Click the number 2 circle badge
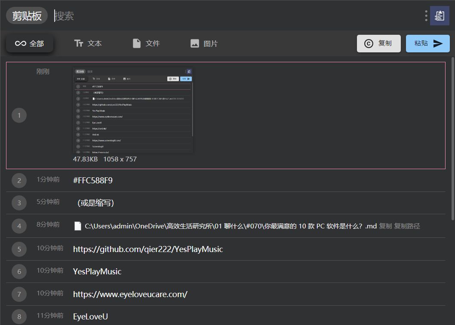The width and height of the screenshot is (455, 325). pos(19,181)
